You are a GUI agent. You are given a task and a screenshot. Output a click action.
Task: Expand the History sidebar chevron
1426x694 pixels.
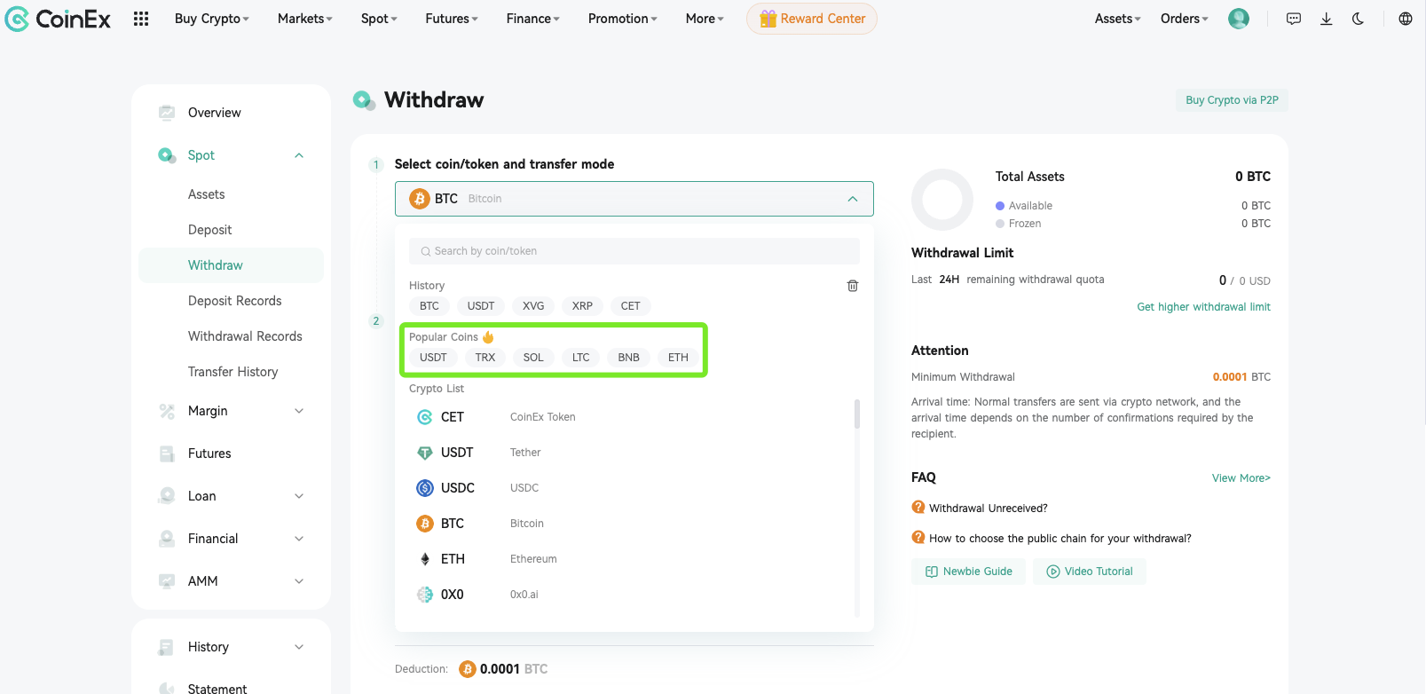point(299,647)
